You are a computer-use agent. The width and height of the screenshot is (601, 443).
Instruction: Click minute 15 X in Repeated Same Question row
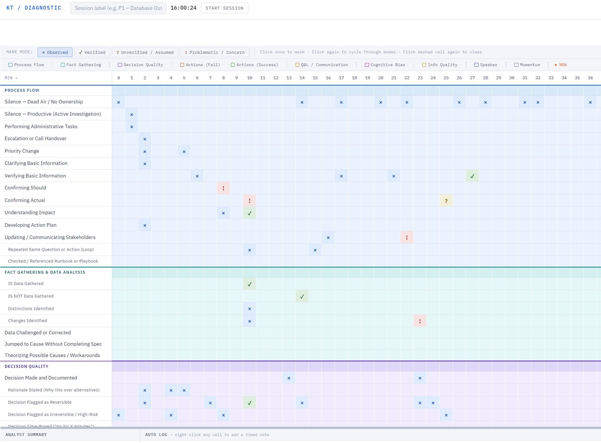coord(315,250)
